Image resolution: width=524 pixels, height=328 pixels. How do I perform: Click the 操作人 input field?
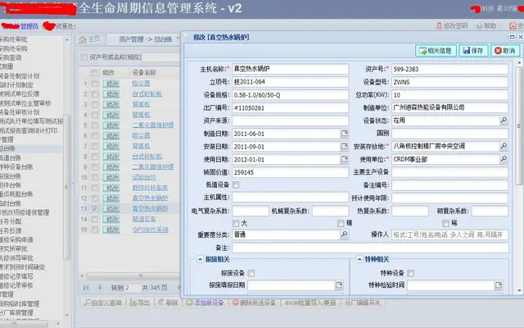(449, 235)
